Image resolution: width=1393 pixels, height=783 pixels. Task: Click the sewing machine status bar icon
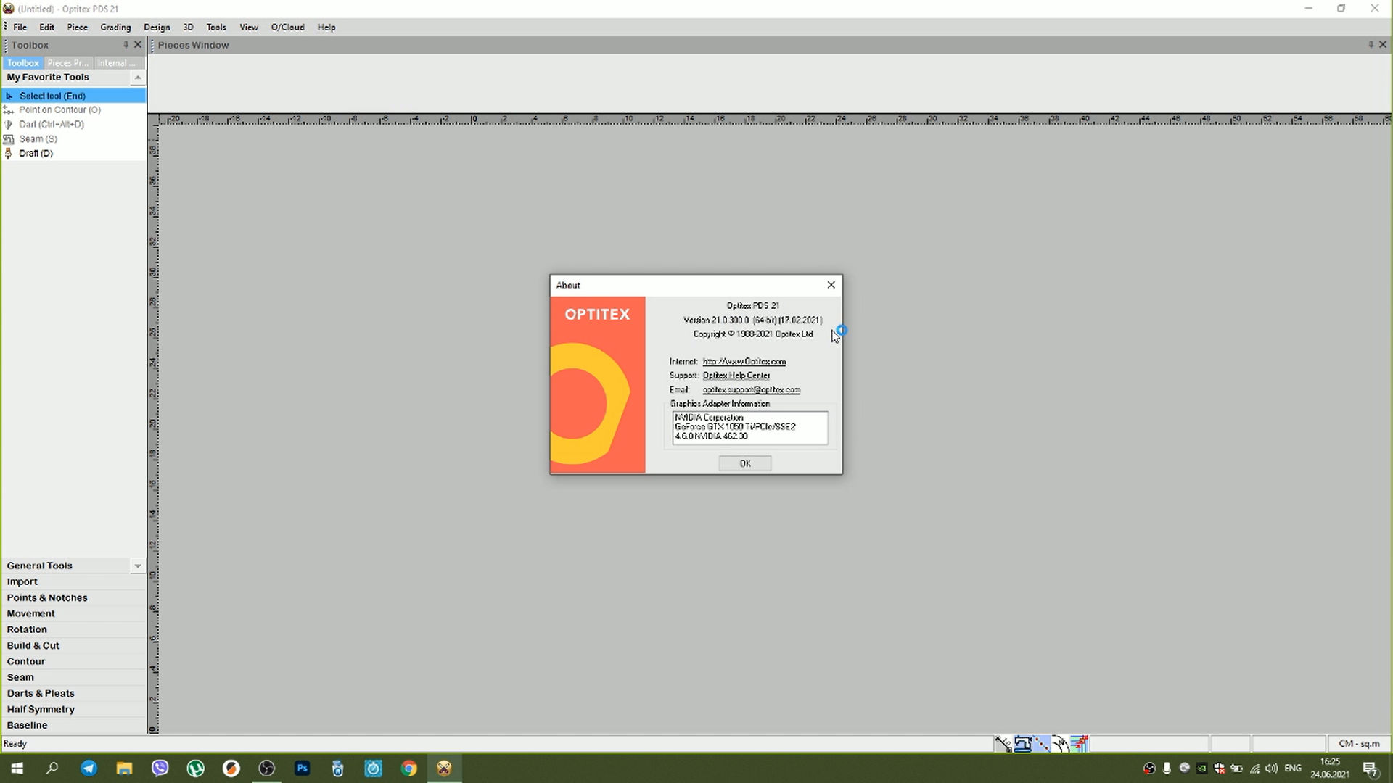(1022, 744)
